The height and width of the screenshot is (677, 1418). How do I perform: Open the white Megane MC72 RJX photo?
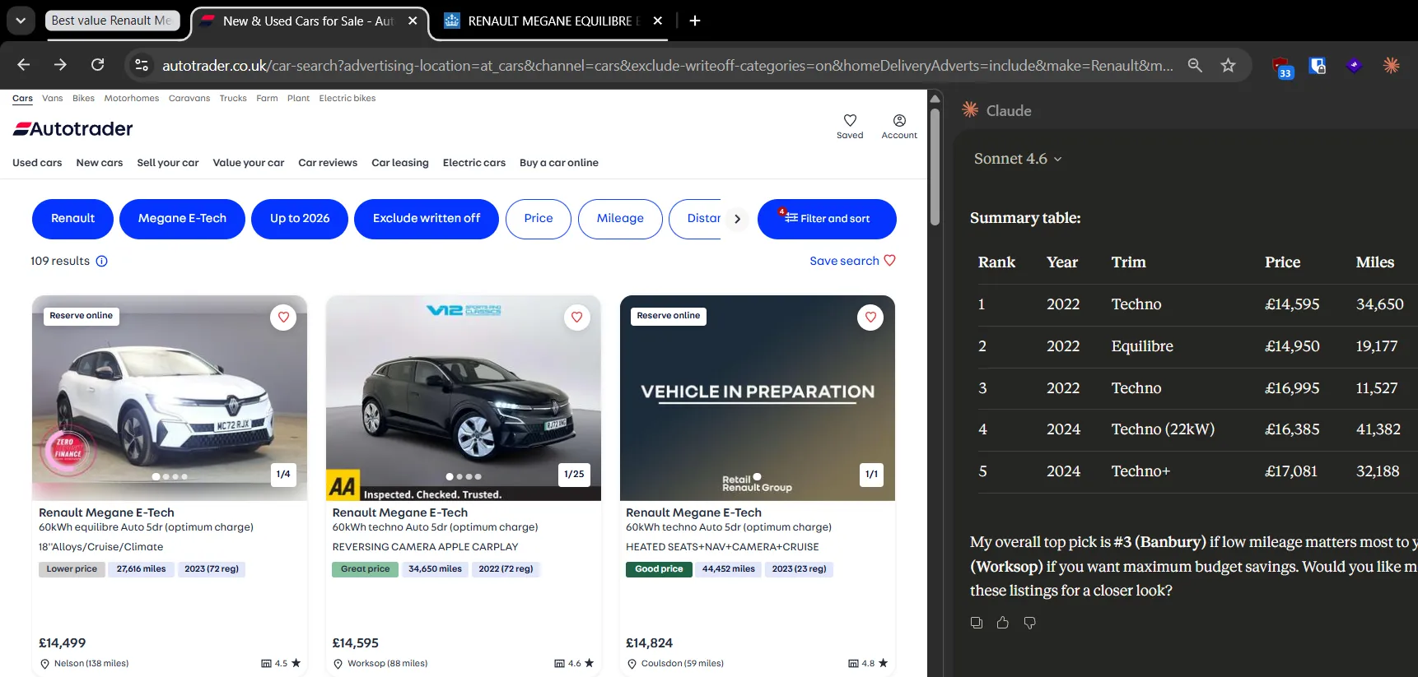[170, 398]
